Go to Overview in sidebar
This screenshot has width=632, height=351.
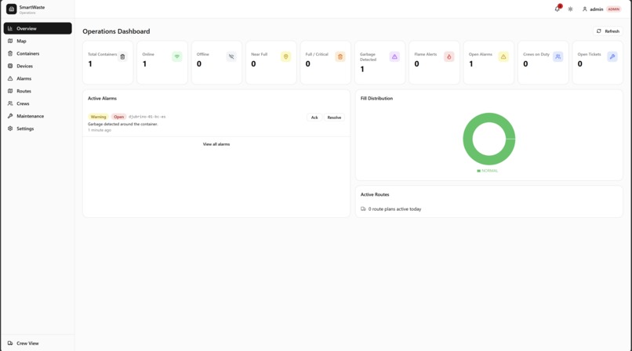tap(38, 28)
